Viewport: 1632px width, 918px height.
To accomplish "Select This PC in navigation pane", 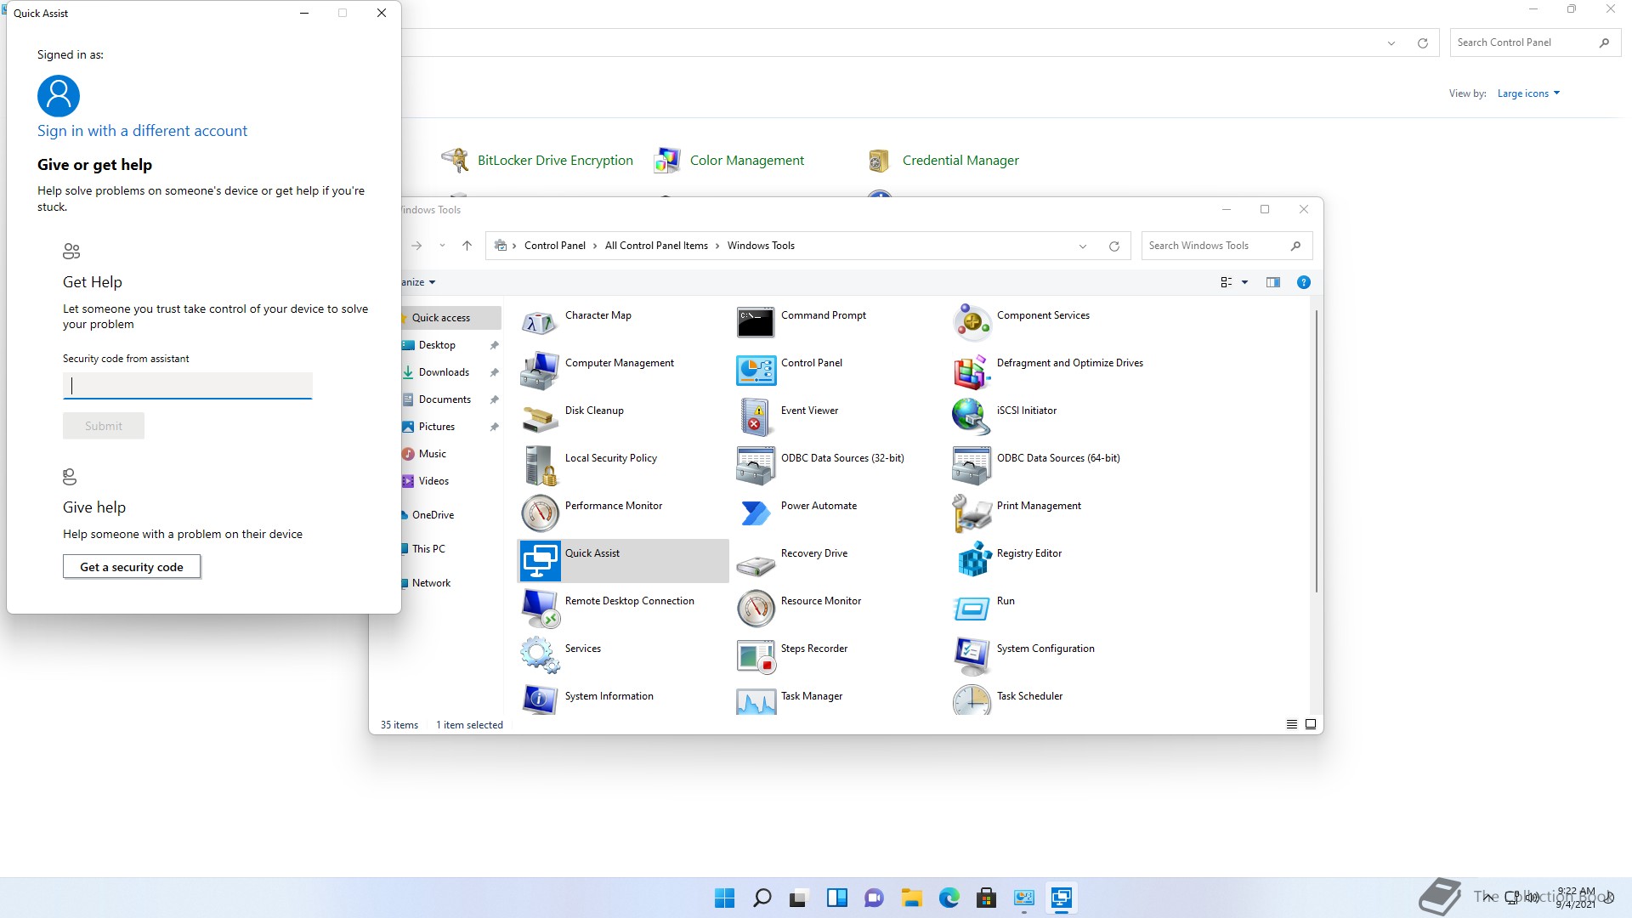I will [428, 549].
